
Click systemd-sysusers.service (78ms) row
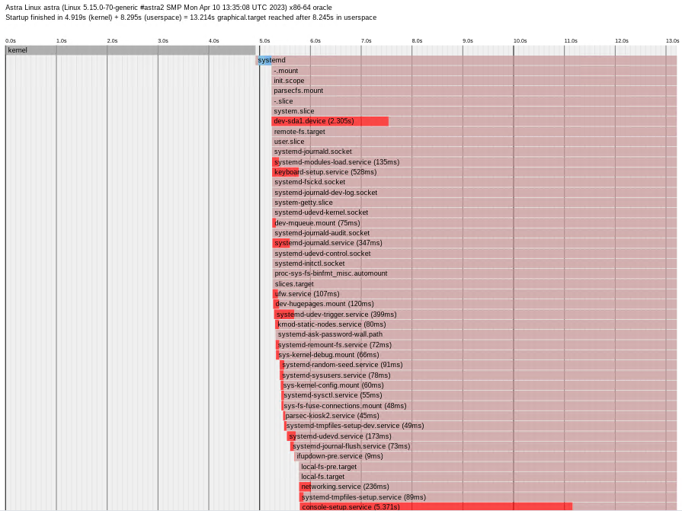[336, 375]
